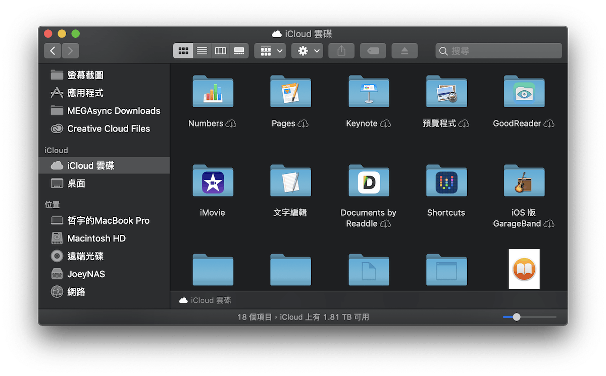Viewport: 606px width, 376px height.
Task: Select iCloud 雲碟 in the sidebar
Action: (x=104, y=165)
